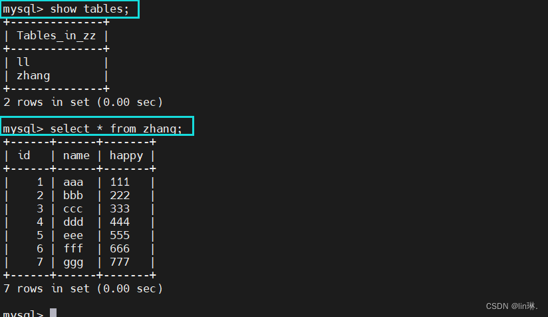Click the CSDN watermark text

coord(512,306)
